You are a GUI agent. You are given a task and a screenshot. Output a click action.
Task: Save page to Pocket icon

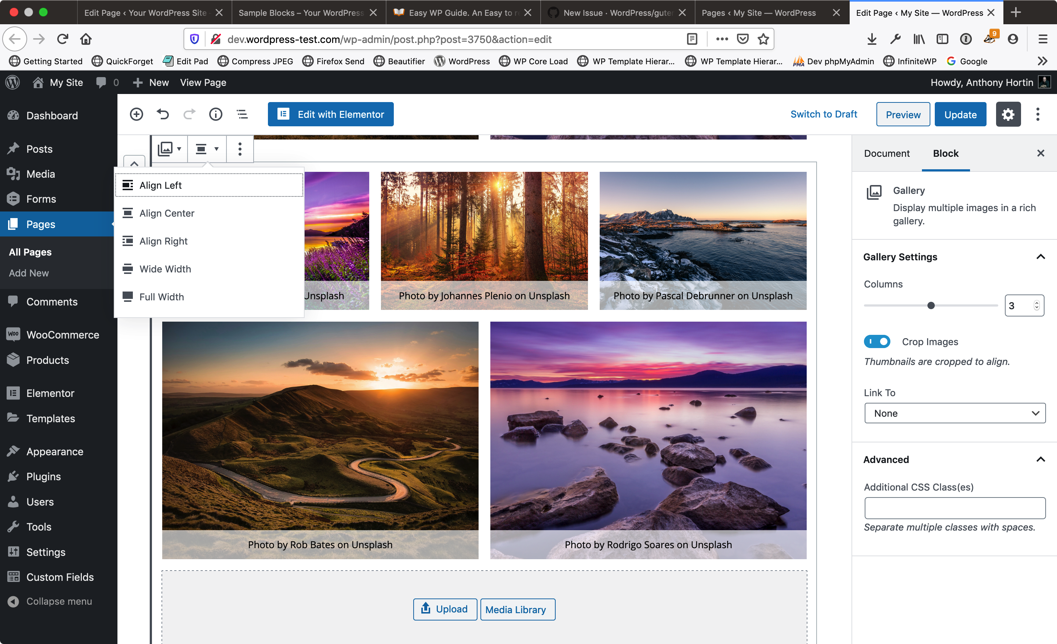pos(742,39)
